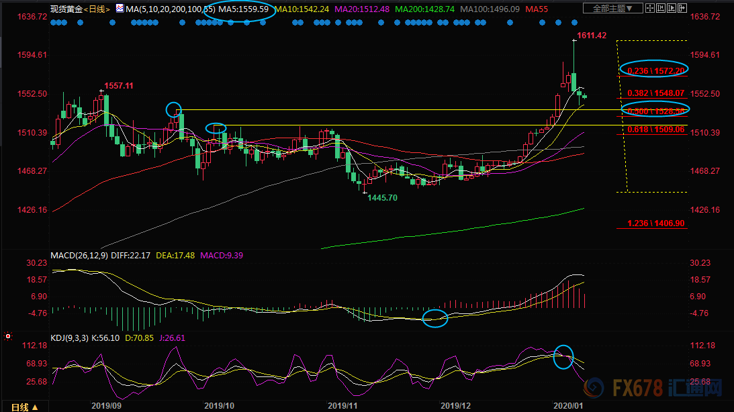Click the crosshair cursor icon in top toolbar
734x412 pixels.
[650, 8]
